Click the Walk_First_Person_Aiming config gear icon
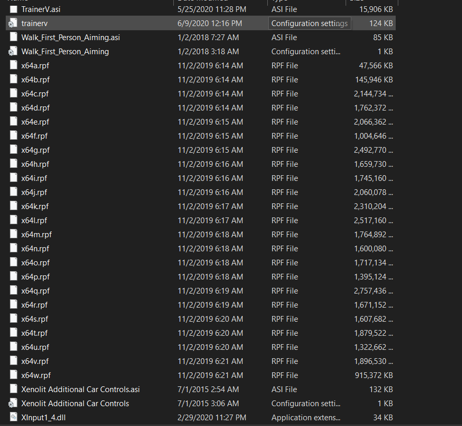462x426 pixels. point(12,52)
